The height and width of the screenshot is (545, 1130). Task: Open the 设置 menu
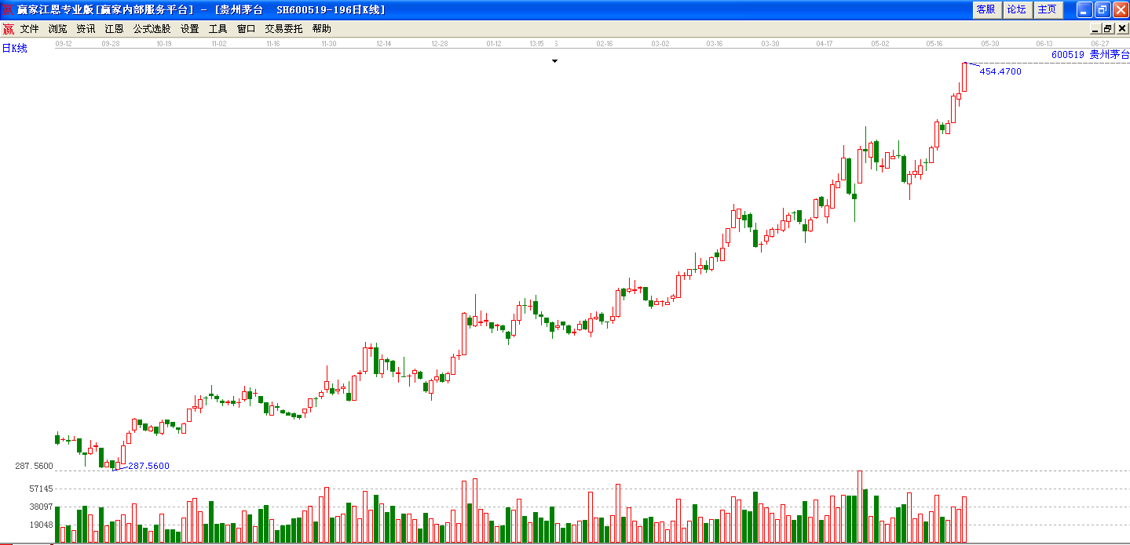tap(189, 29)
